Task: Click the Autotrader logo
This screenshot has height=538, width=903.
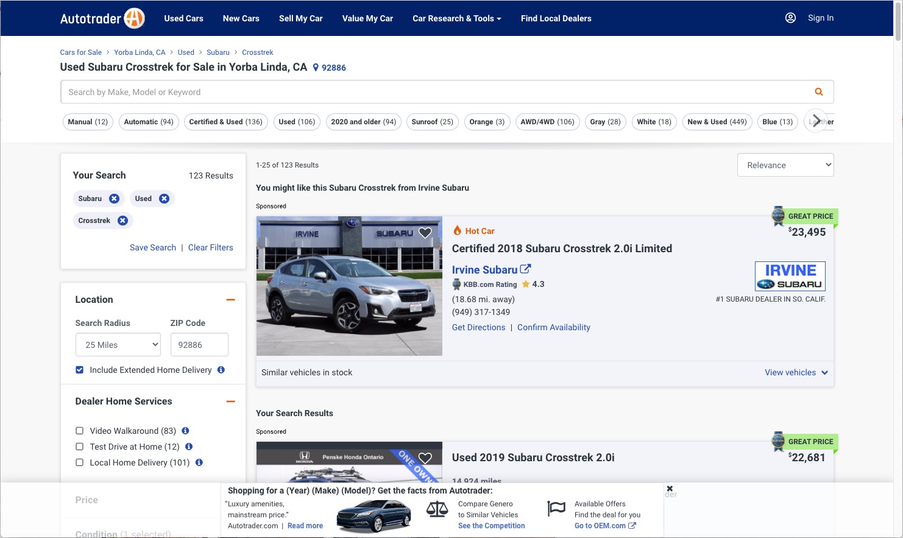Action: coord(102,18)
